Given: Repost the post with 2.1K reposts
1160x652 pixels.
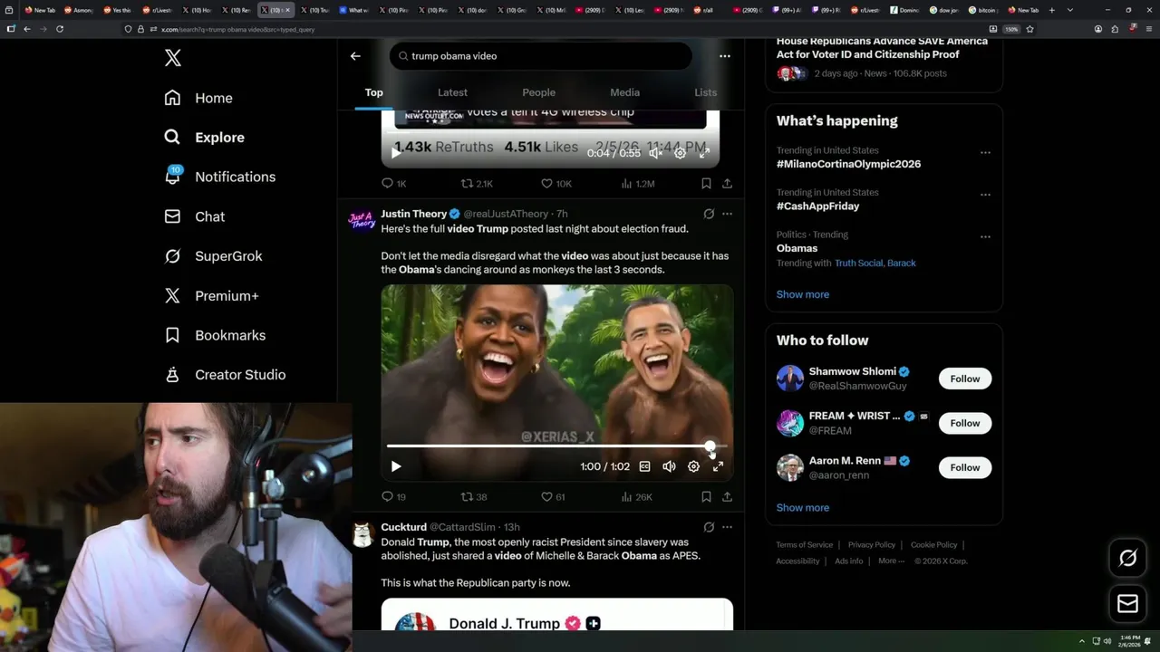Looking at the screenshot, I should tap(477, 183).
